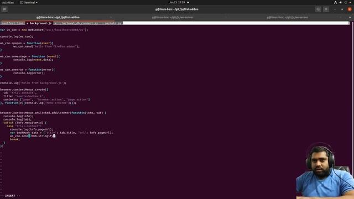This screenshot has height=199, width=354.
Task: Select the level_db_connect.py vim tab
Action: (76, 23)
